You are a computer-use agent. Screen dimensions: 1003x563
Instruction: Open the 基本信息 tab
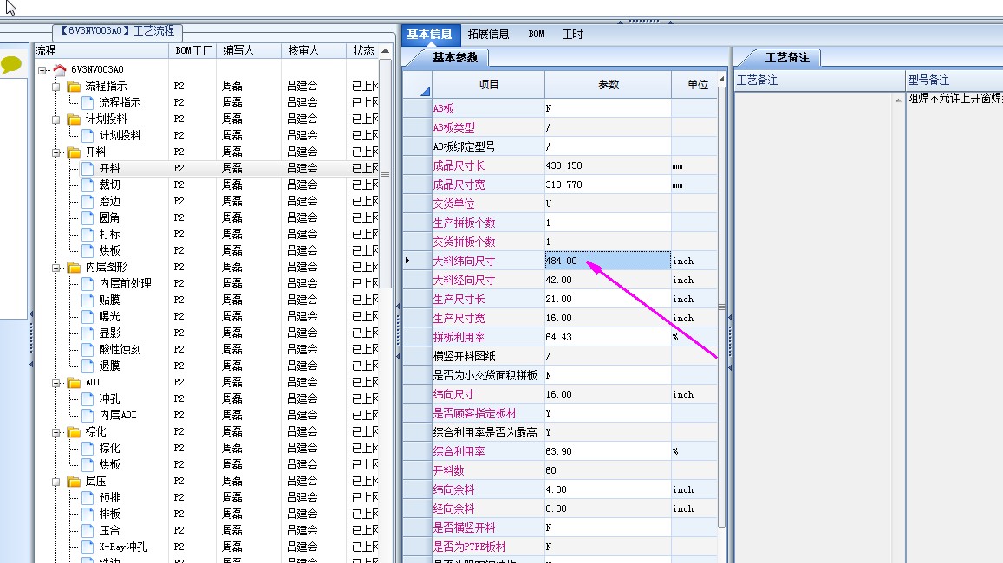pos(429,35)
